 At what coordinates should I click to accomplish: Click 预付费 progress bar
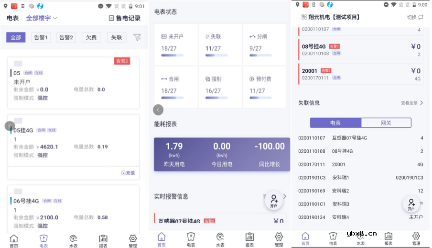[260, 98]
